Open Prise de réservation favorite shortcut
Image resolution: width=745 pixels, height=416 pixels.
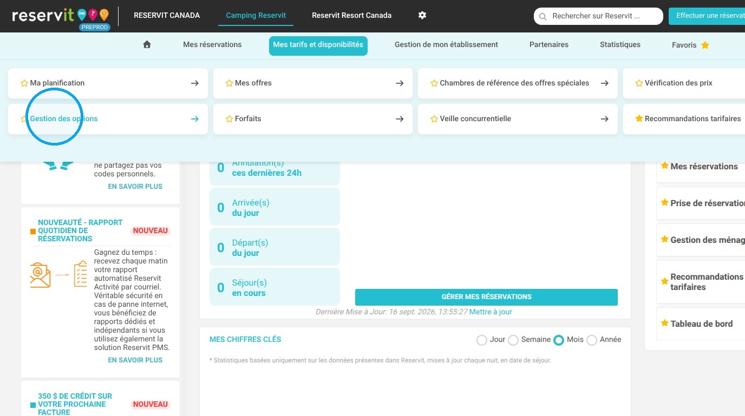(x=701, y=203)
